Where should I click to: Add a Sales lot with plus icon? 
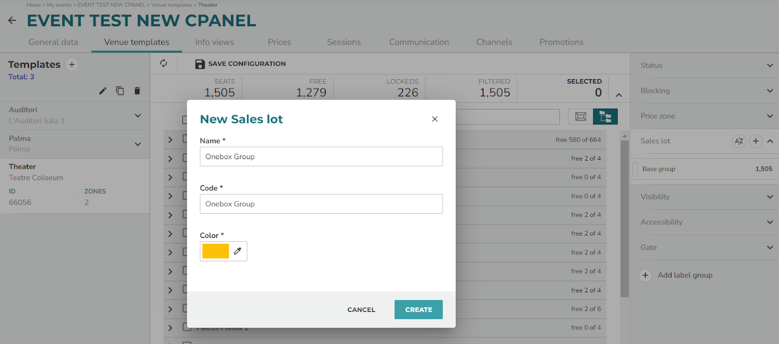(x=756, y=141)
